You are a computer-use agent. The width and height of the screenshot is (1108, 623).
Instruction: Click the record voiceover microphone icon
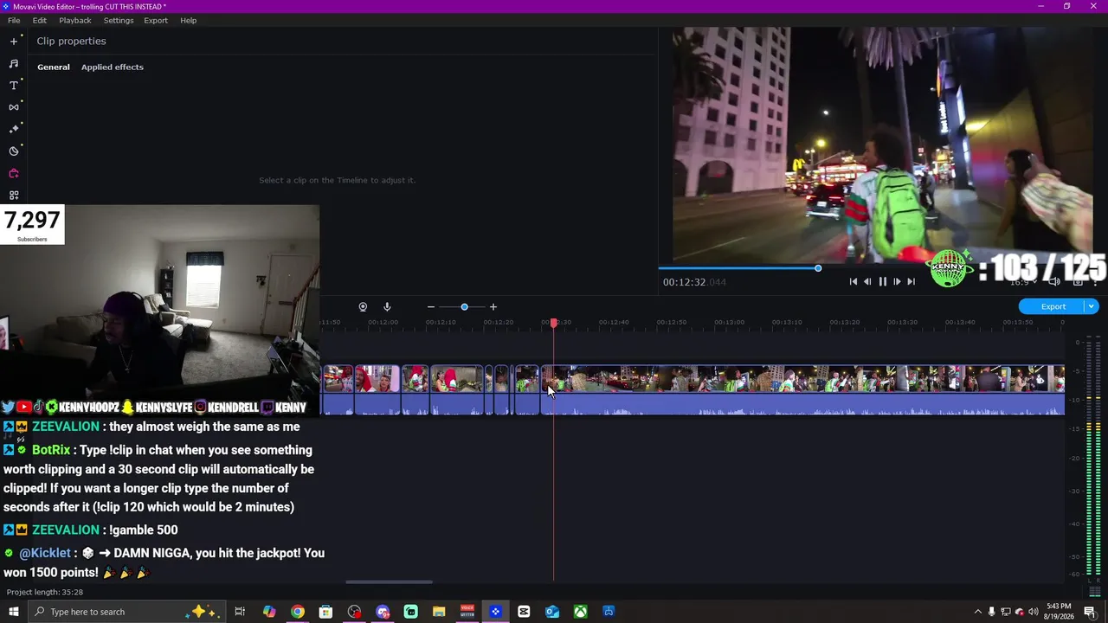pyautogui.click(x=387, y=306)
